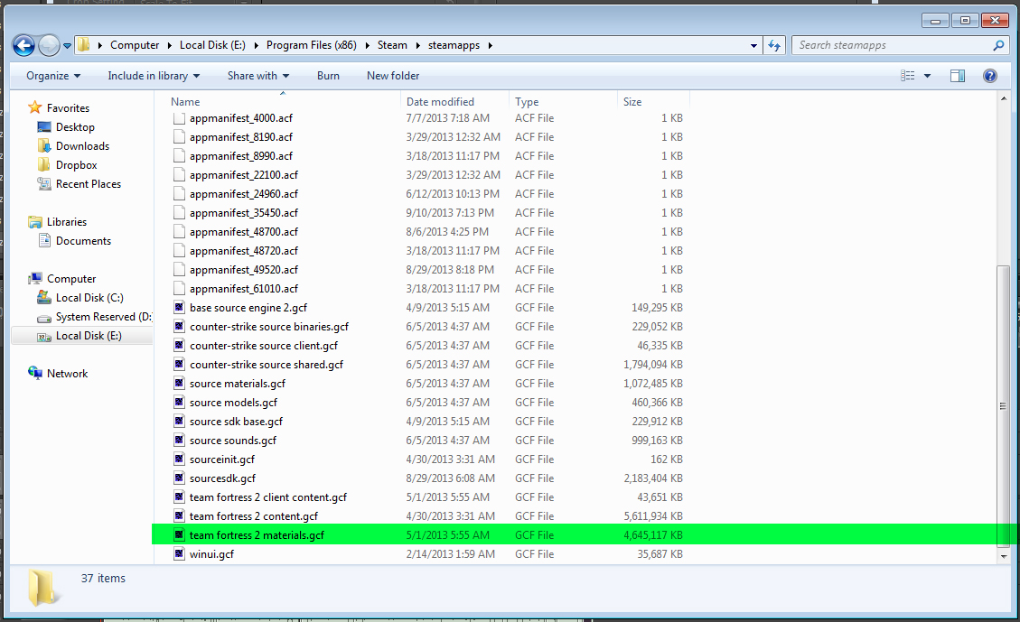
Task: Select Computer in the navigation pane
Action: tap(70, 279)
